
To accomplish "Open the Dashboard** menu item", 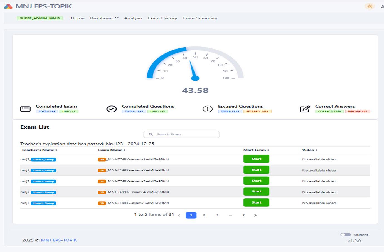I will 104,18.
